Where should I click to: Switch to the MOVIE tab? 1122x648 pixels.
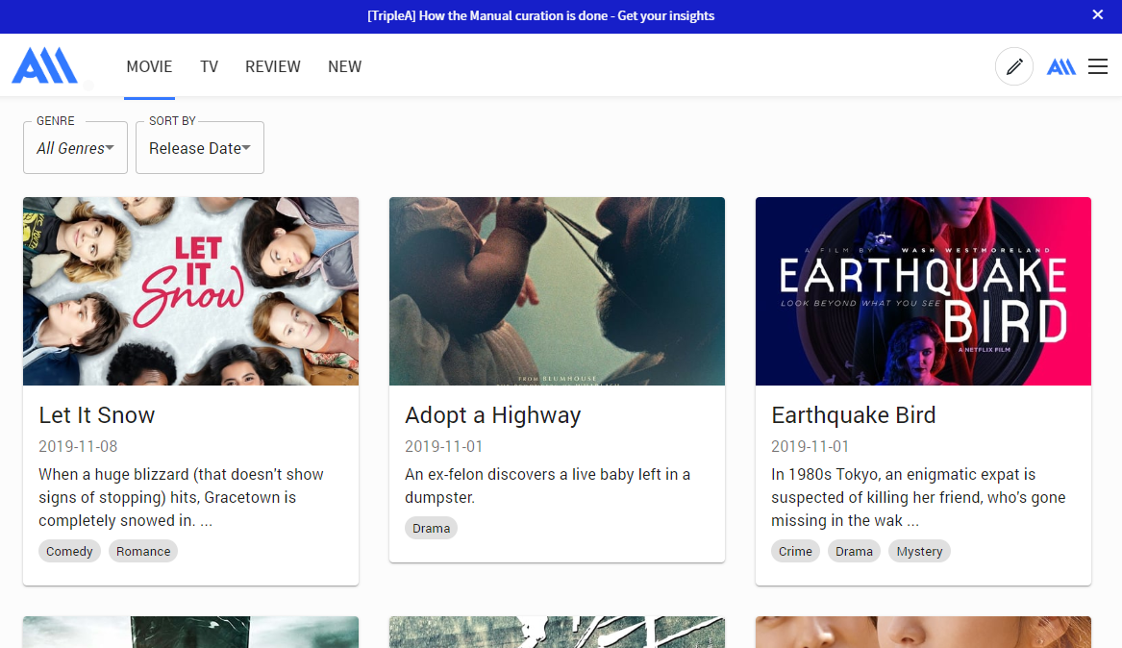(x=150, y=66)
